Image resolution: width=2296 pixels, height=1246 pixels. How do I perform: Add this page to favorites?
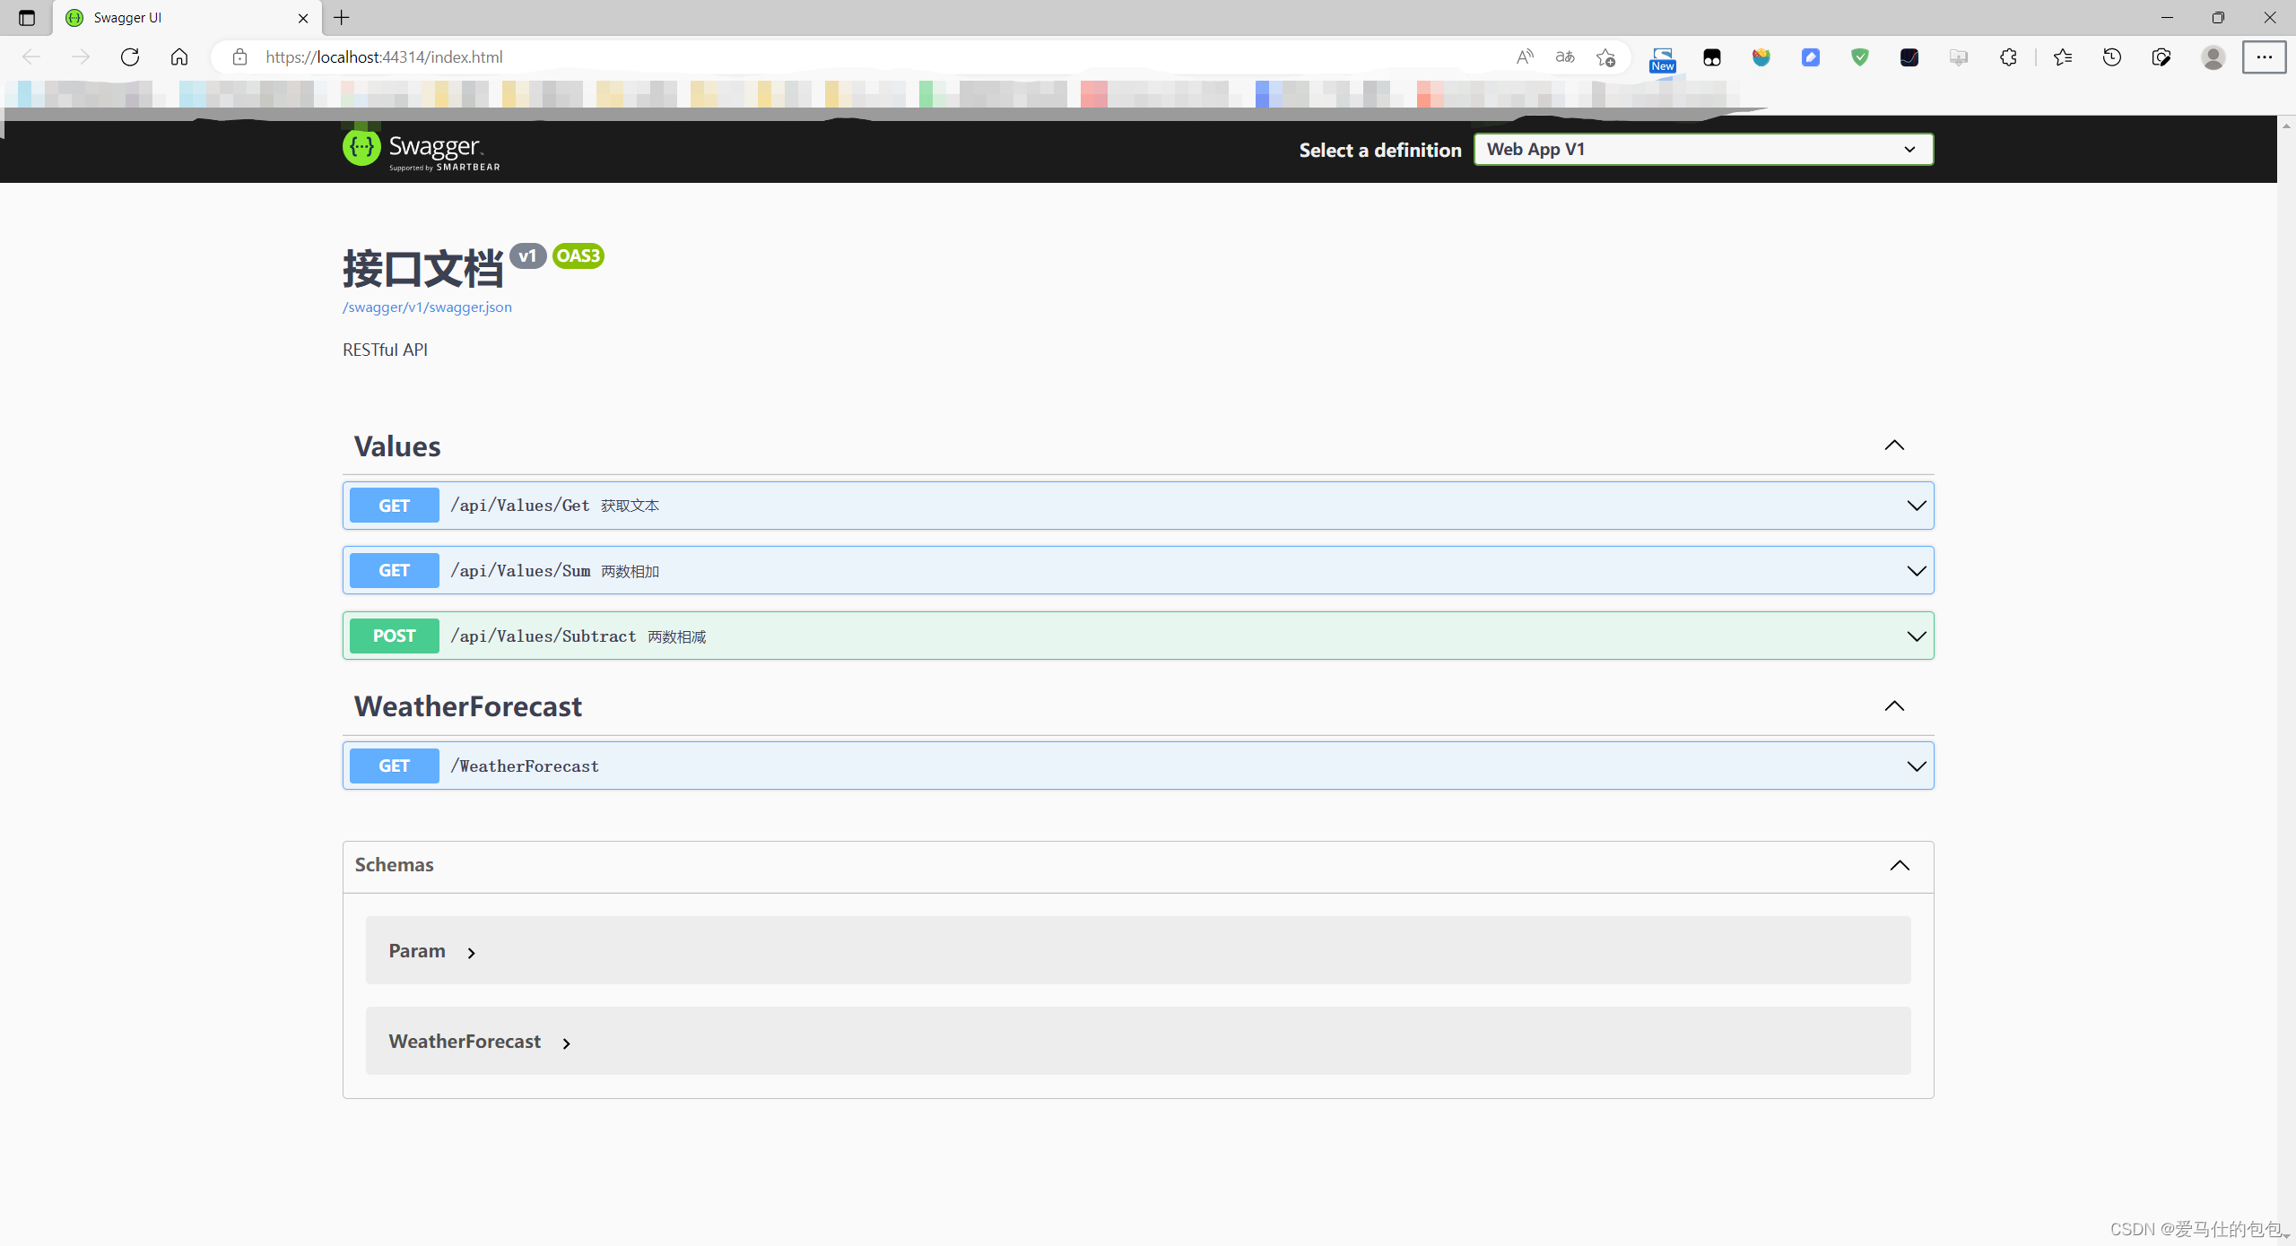[1605, 57]
